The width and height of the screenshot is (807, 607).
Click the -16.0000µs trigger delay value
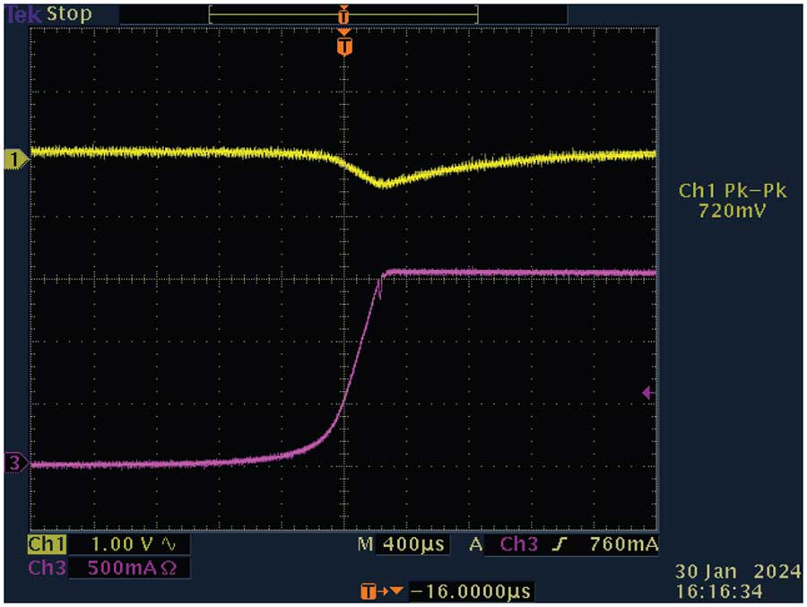click(470, 592)
